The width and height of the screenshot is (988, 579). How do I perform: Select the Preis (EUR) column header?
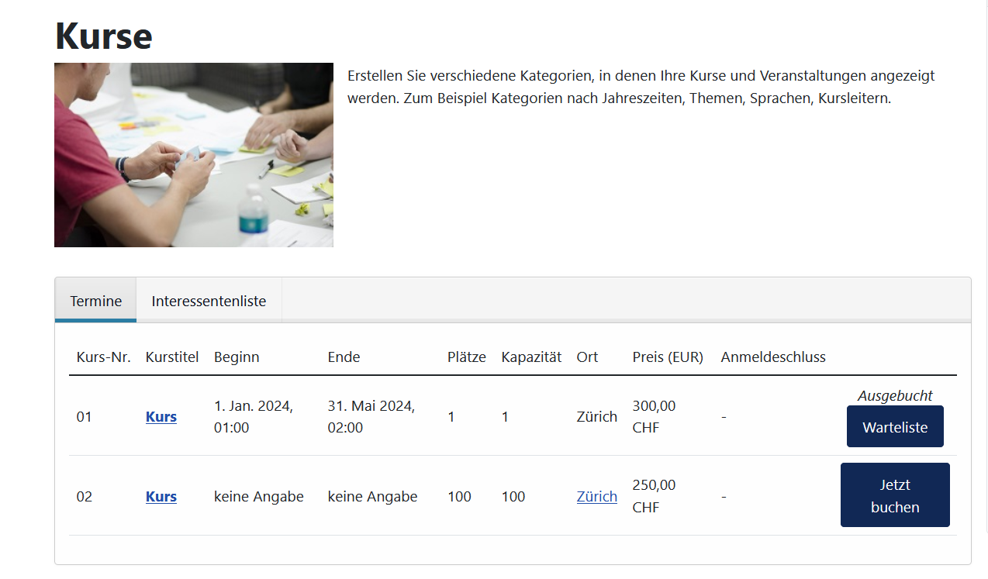(x=668, y=357)
